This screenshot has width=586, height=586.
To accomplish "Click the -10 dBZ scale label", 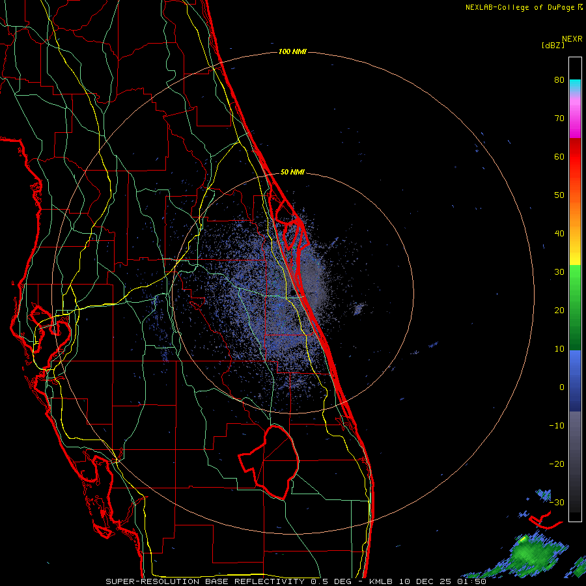I will pyautogui.click(x=557, y=426).
